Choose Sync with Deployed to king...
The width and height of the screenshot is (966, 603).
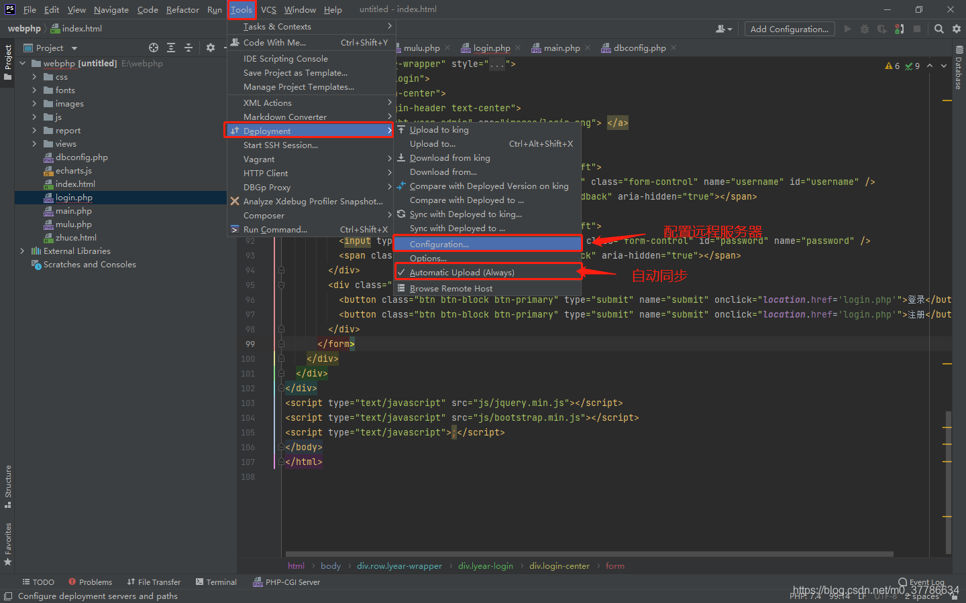(x=488, y=214)
